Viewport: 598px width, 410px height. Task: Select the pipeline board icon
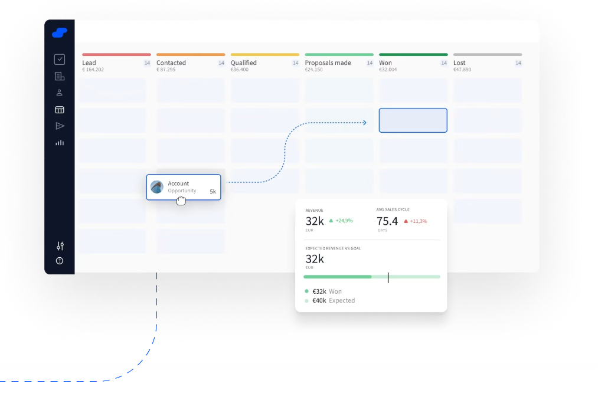tap(60, 110)
